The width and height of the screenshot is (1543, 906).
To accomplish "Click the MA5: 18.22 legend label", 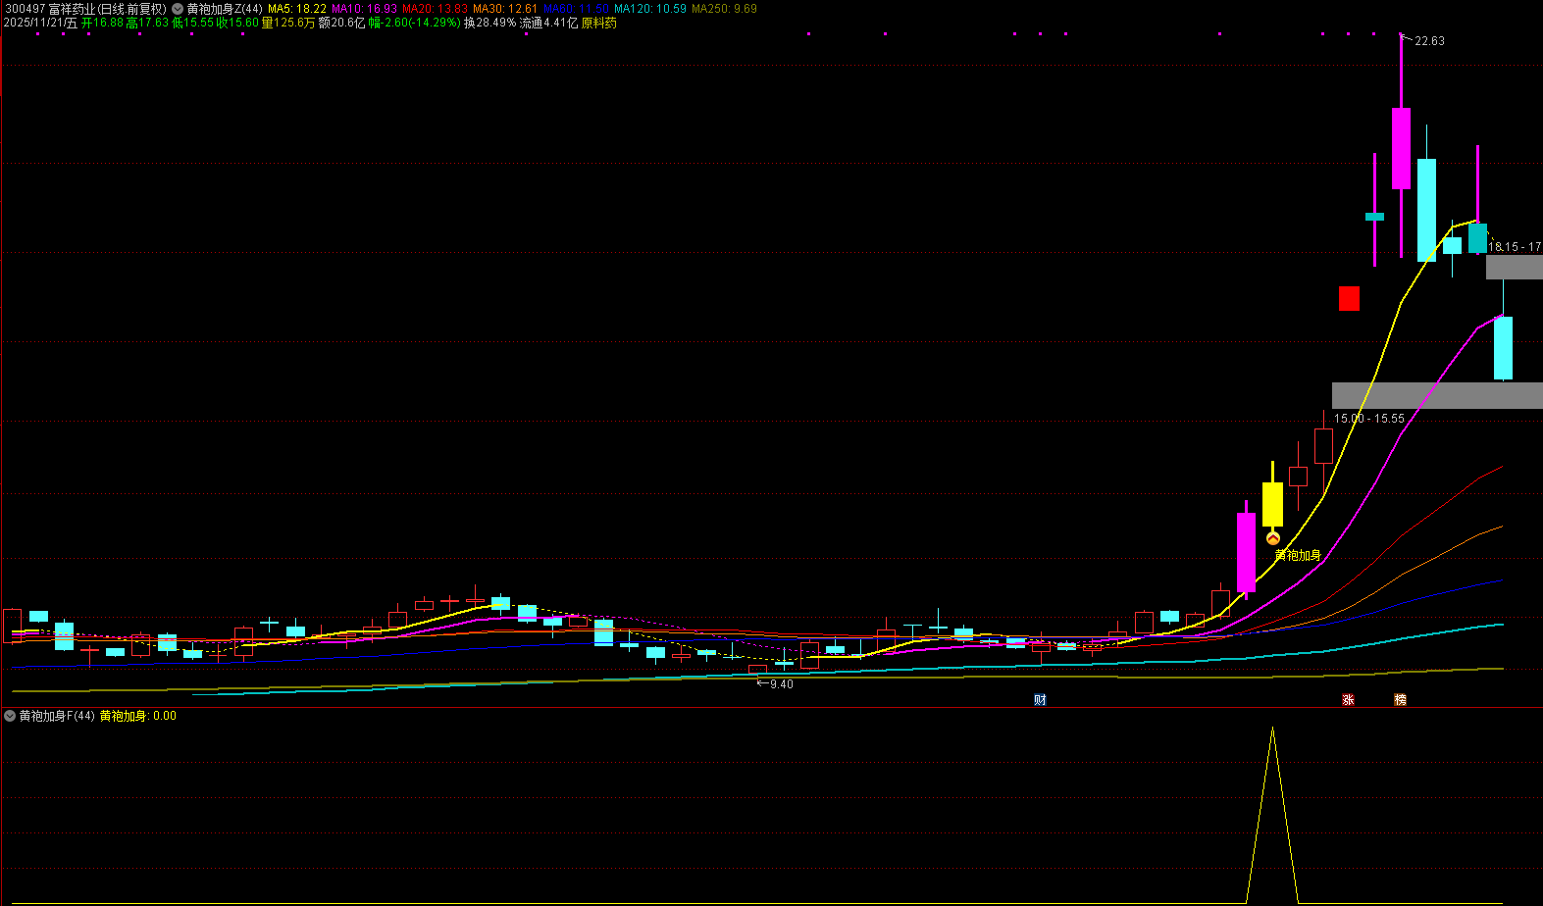I will 297,9.
